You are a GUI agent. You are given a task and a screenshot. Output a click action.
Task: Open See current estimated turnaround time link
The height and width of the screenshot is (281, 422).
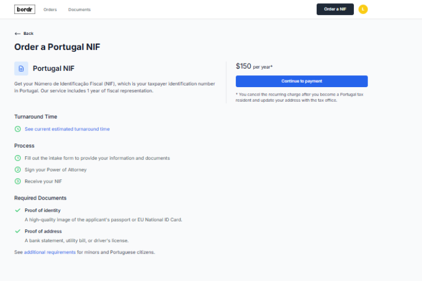68,129
